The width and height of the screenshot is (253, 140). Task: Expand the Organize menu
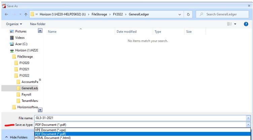[14, 24]
